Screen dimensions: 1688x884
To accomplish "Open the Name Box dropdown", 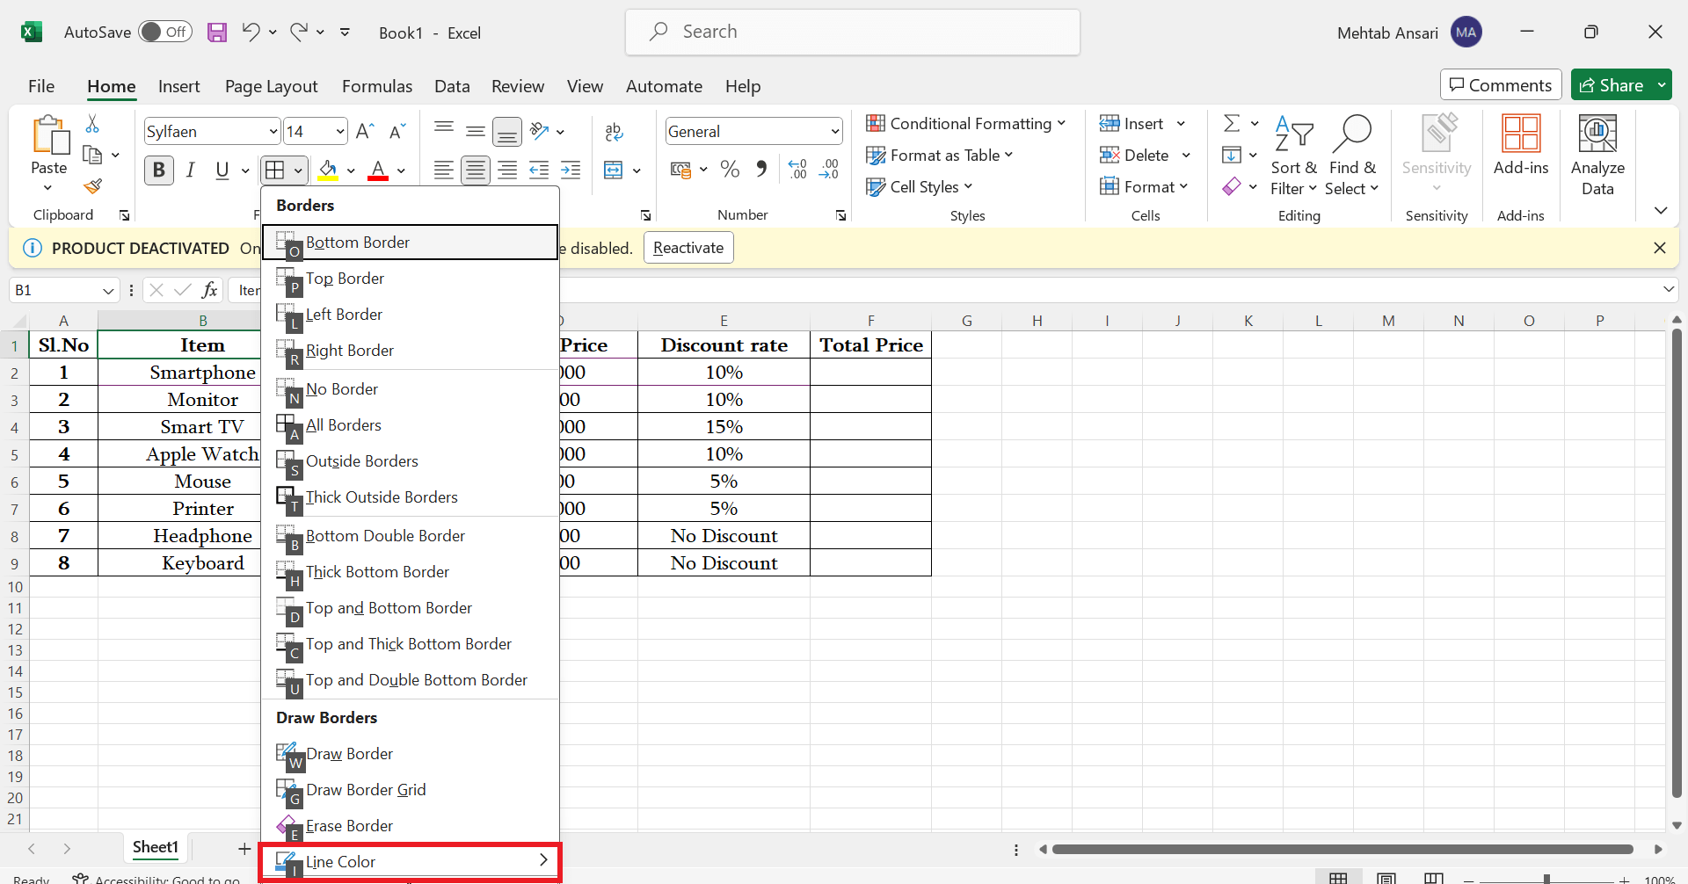I will tap(107, 289).
